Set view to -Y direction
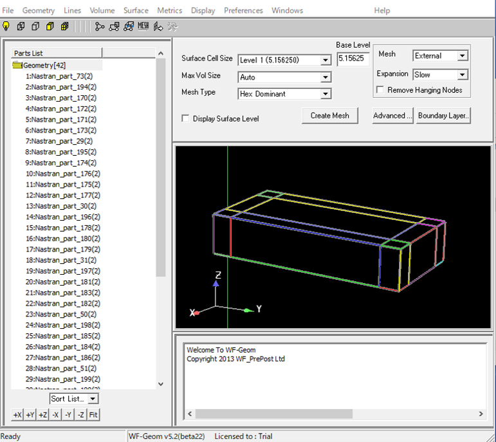The height and width of the screenshot is (442, 496). [x=68, y=415]
